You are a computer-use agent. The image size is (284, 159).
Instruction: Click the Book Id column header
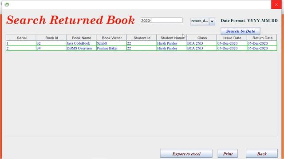pos(51,38)
